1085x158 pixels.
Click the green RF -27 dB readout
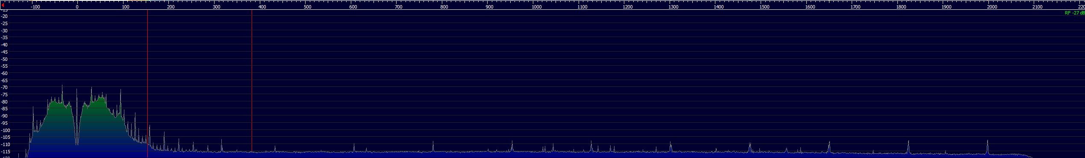(1074, 13)
